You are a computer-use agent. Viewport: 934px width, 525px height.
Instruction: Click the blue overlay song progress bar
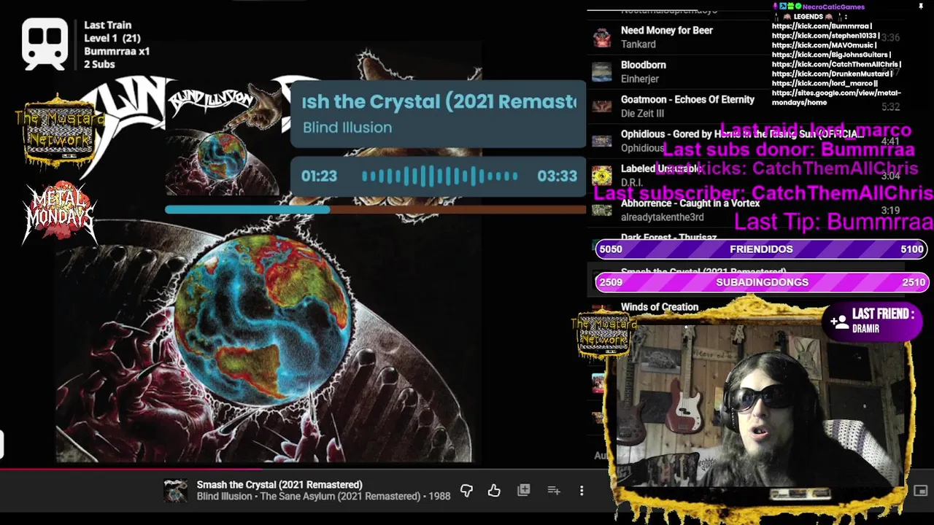375,210
